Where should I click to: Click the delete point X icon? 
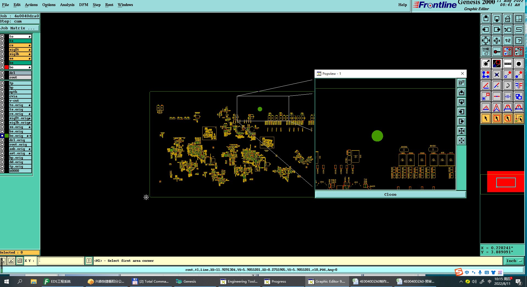pyautogui.click(x=497, y=75)
